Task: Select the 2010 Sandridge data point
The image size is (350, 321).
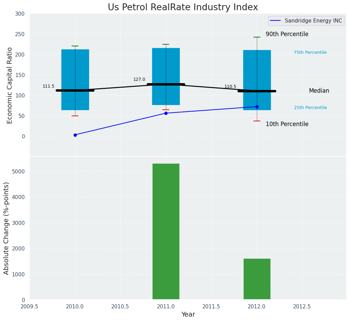Action: point(75,135)
